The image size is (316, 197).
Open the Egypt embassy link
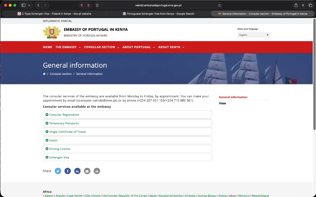tap(153, 196)
